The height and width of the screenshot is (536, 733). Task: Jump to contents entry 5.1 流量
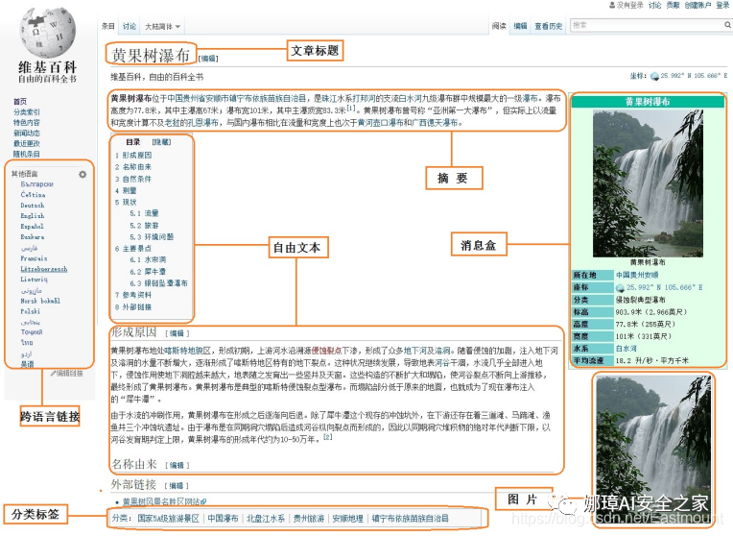[145, 213]
